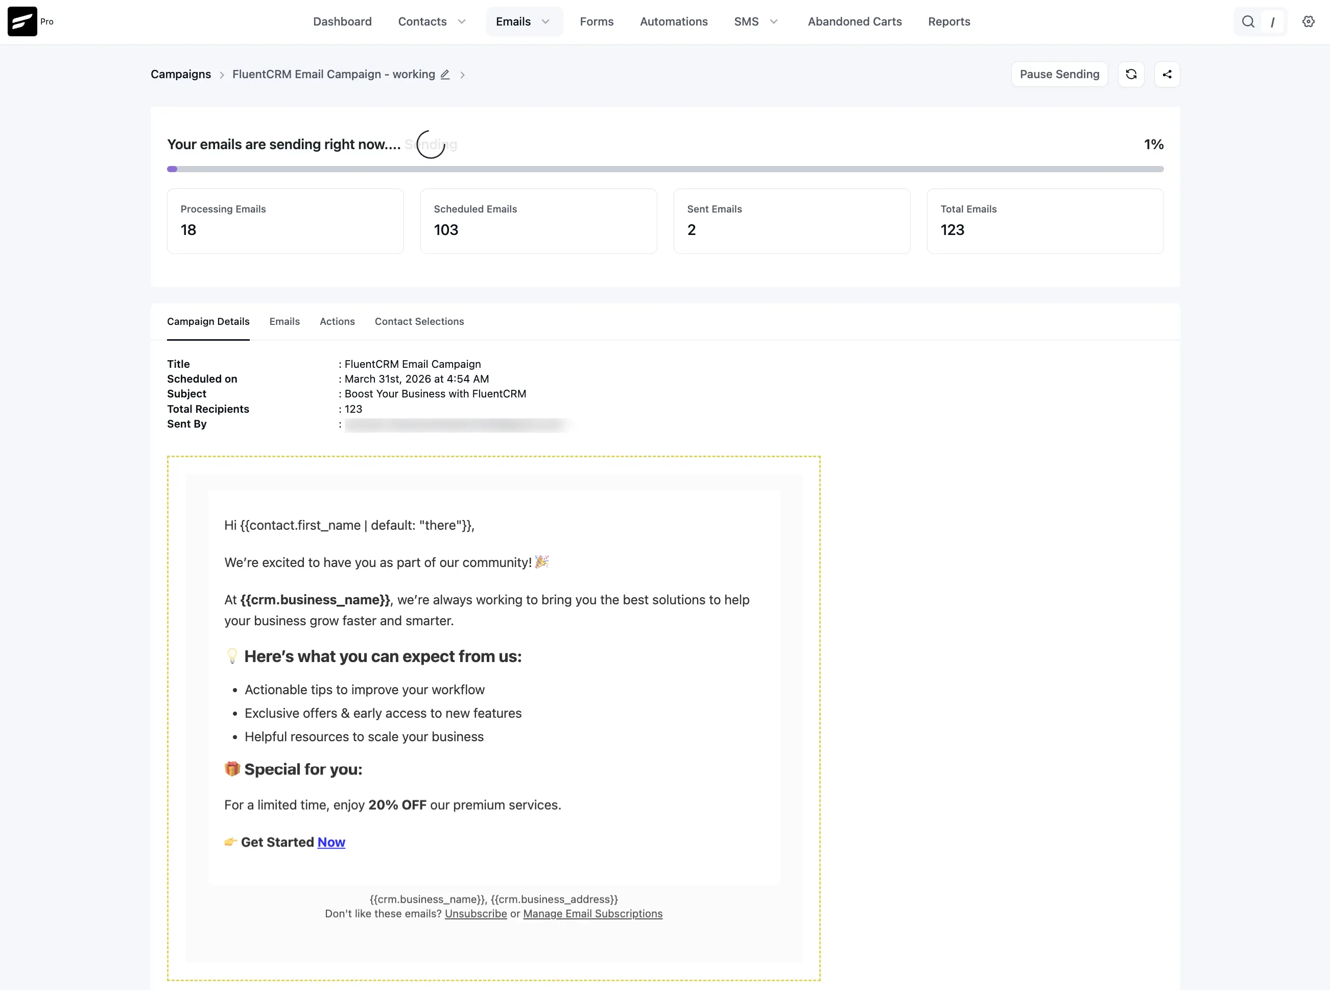The height and width of the screenshot is (990, 1330).
Task: Select the Campaign Details tab
Action: (208, 322)
